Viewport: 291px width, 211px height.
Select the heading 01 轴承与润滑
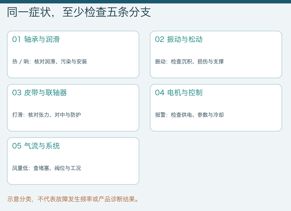tap(36, 39)
